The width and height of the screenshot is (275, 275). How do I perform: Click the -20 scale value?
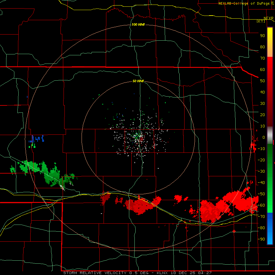point(261,160)
